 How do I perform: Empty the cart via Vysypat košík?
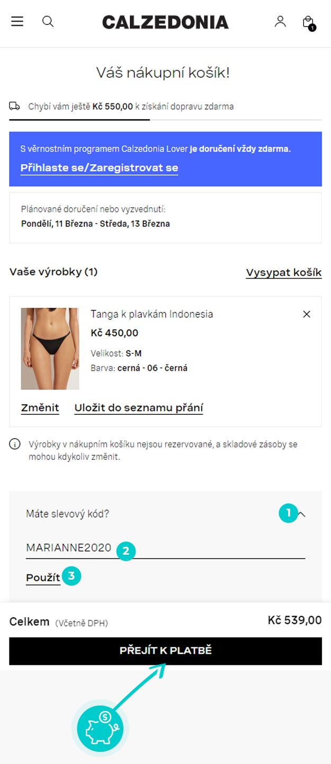tap(284, 273)
